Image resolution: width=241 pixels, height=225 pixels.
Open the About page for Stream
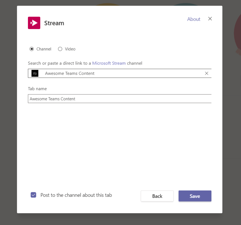coord(194,19)
